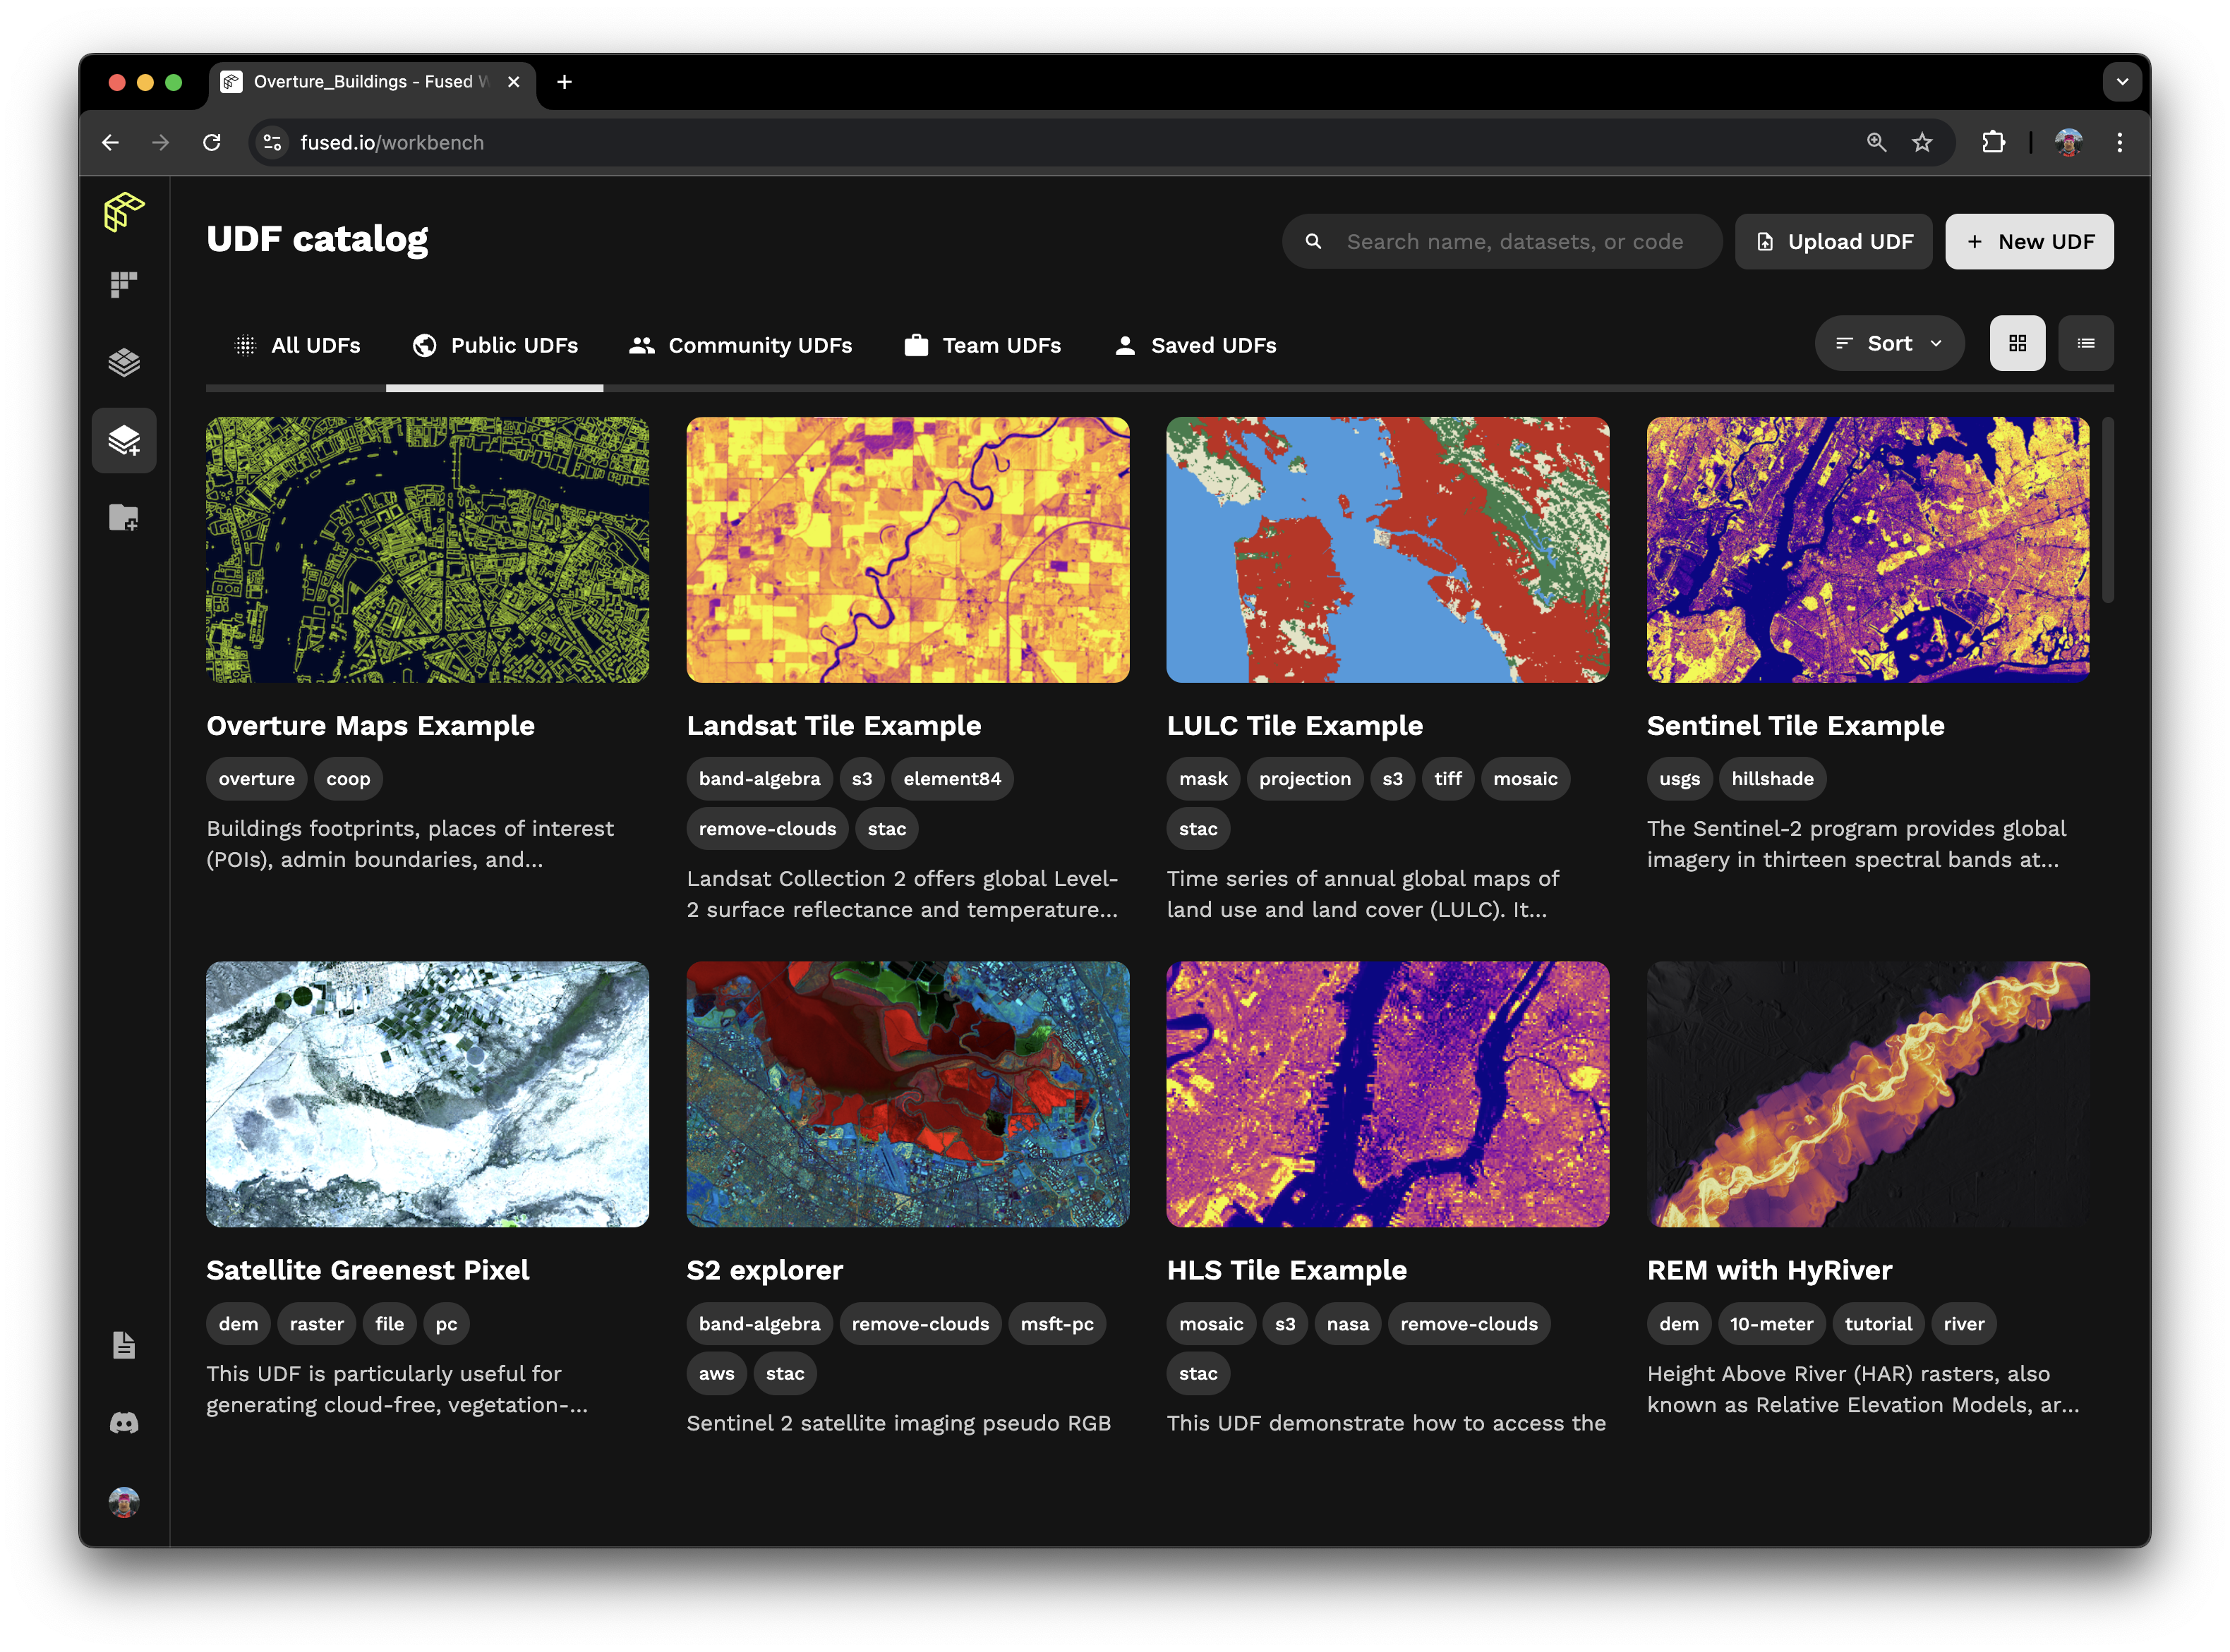Click the Fused logo in sidebar

coord(124,212)
